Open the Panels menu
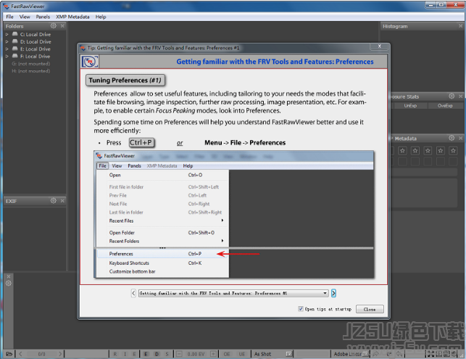The height and width of the screenshot is (359, 466). pos(43,17)
